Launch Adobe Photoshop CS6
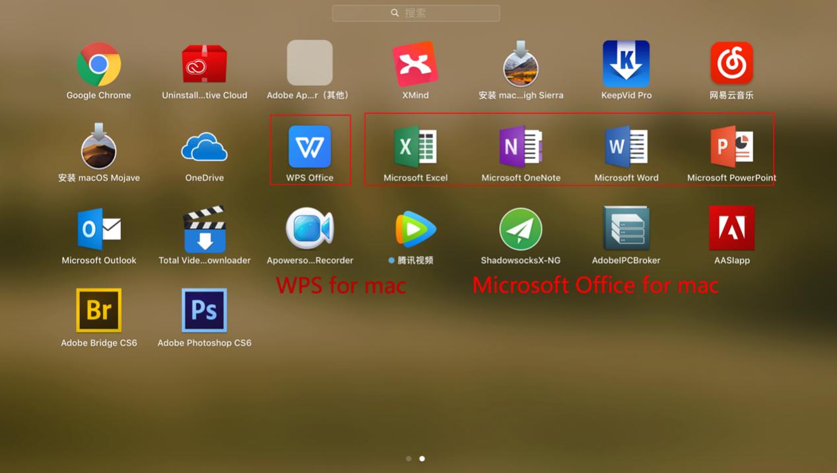 [x=204, y=310]
